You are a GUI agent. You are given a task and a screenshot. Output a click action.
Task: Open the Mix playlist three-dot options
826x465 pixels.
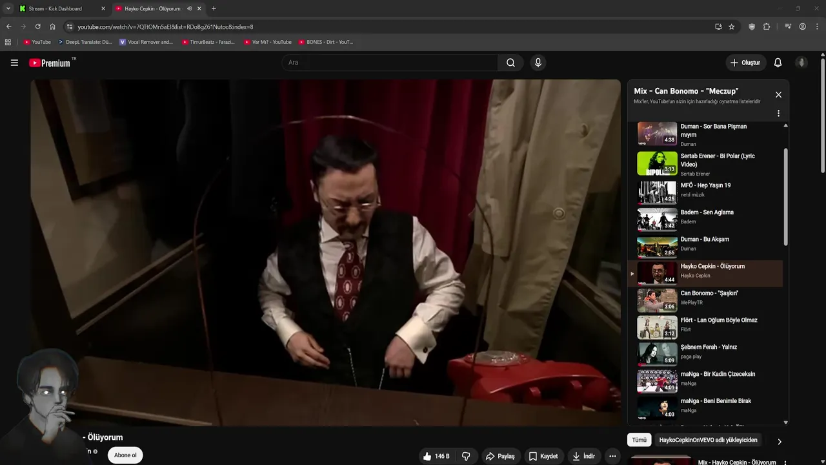(x=778, y=113)
